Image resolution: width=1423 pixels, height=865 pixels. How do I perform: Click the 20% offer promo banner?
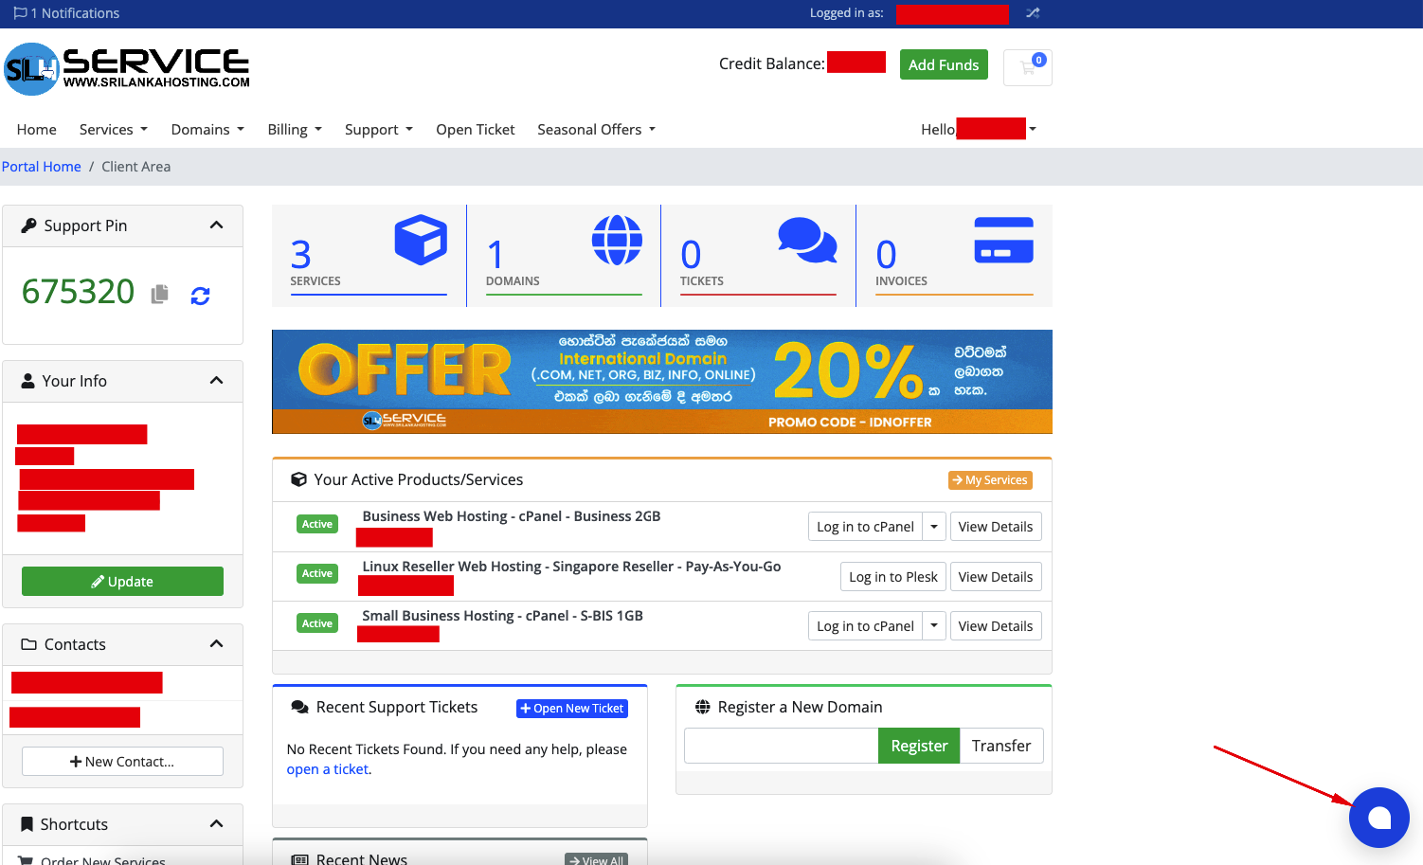click(x=661, y=381)
